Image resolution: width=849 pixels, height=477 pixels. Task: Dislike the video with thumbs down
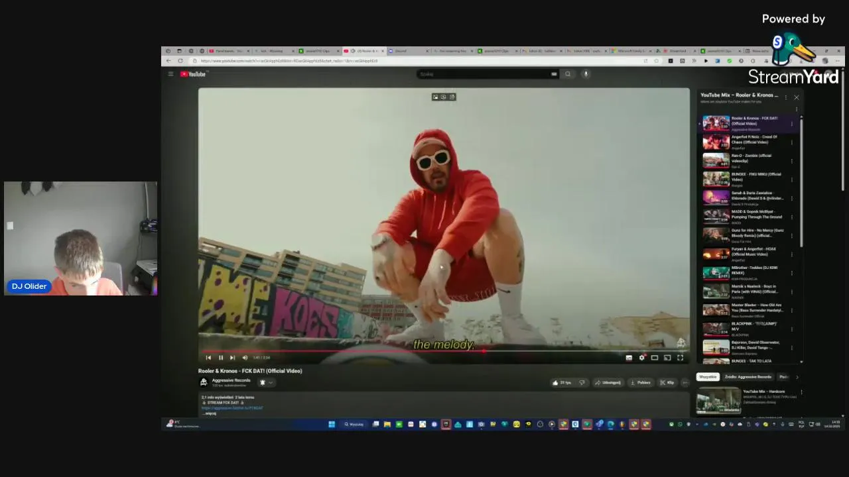click(x=582, y=382)
